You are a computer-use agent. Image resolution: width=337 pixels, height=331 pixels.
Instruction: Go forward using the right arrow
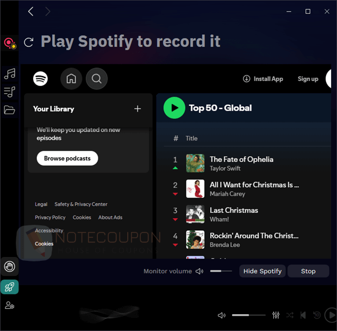click(48, 11)
